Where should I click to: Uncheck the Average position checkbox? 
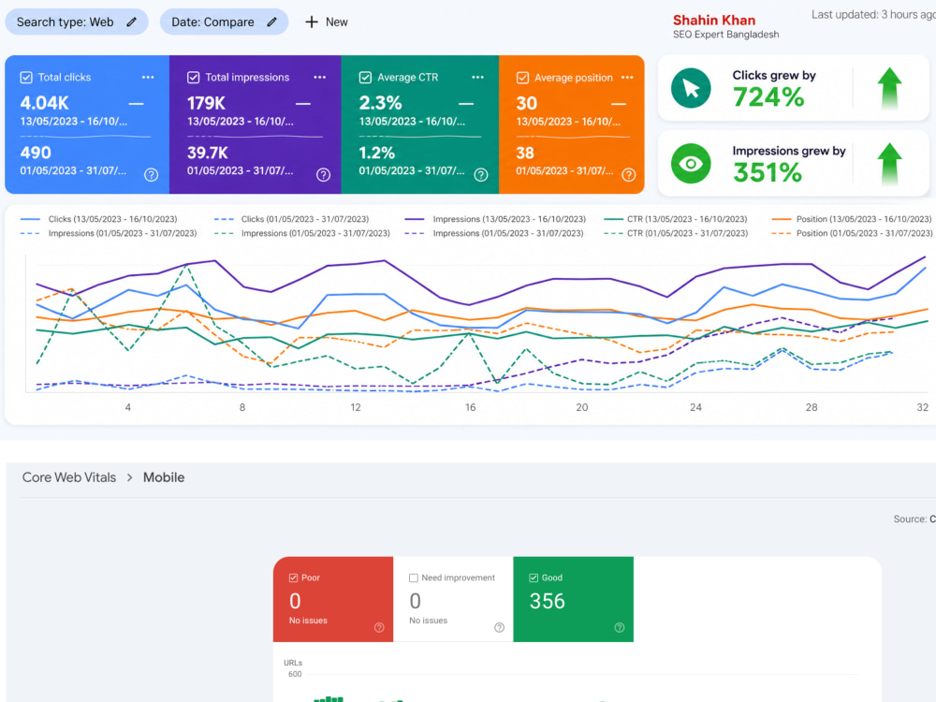click(x=522, y=78)
